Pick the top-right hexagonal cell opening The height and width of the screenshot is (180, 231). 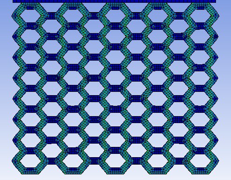200,16
